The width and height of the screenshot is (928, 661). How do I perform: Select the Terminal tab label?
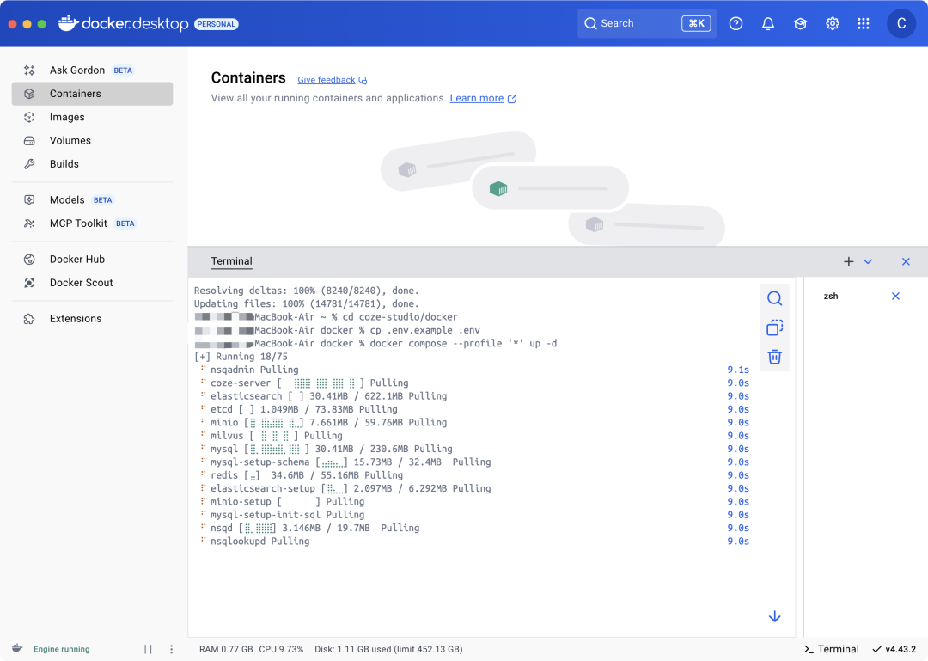point(231,261)
